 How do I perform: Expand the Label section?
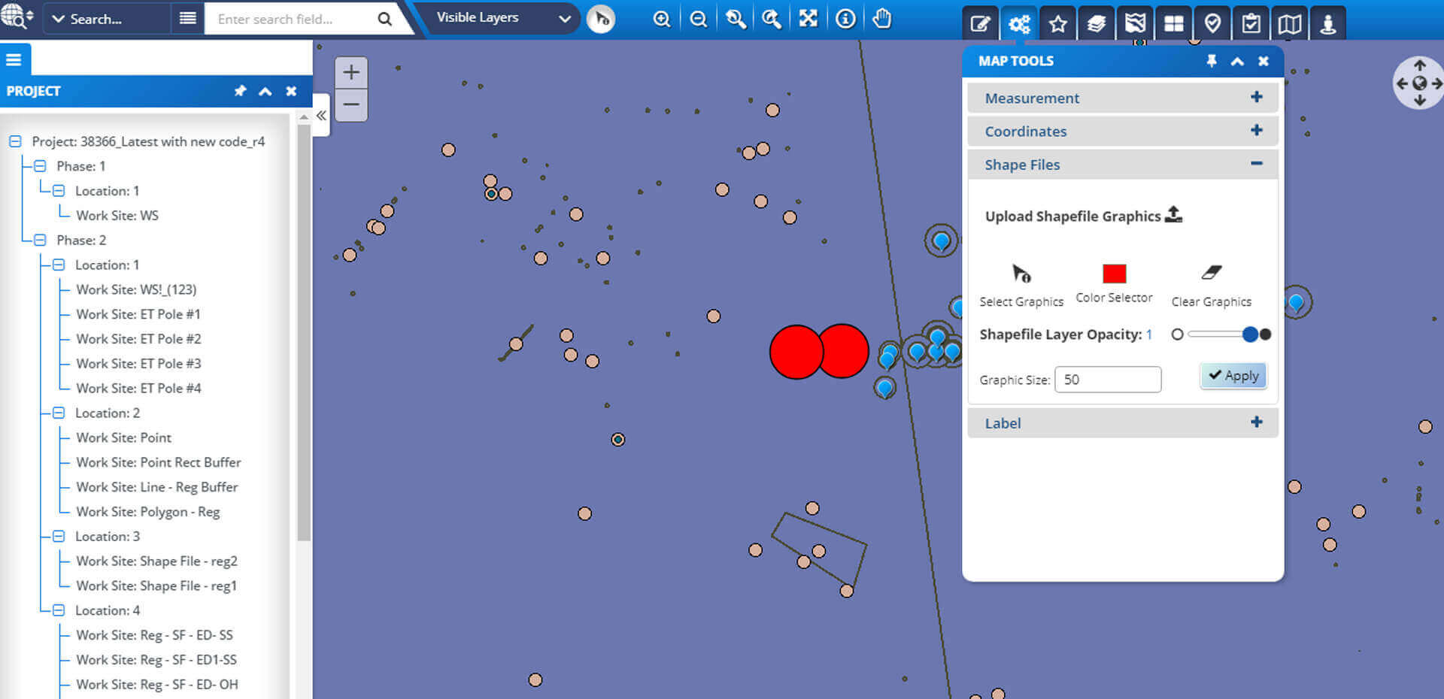pyautogui.click(x=1122, y=422)
